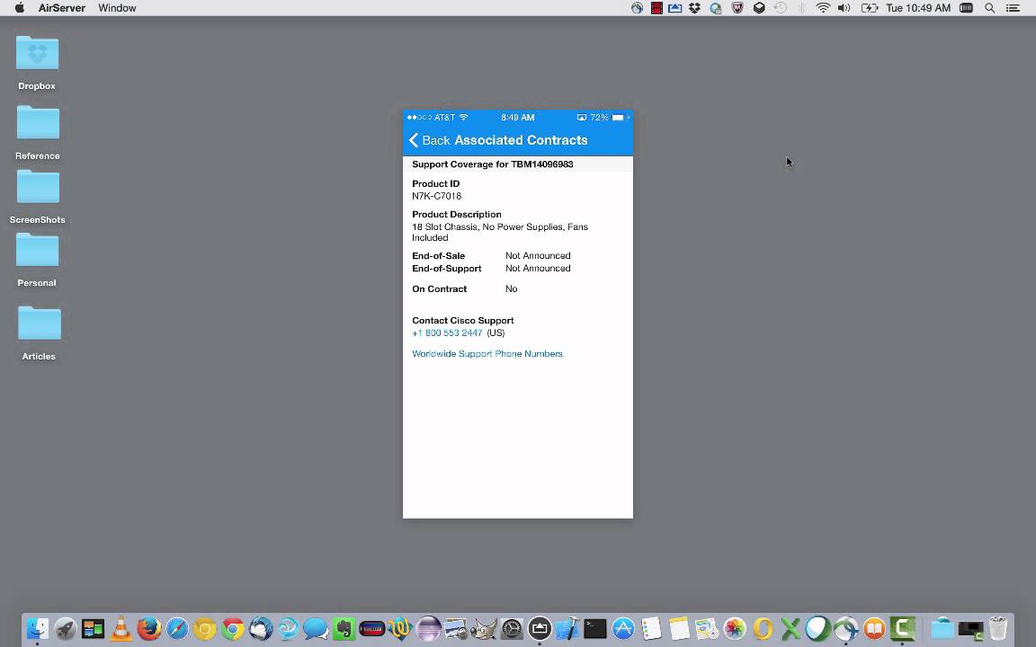Open the yellow Notes app in the dock

[x=679, y=628]
